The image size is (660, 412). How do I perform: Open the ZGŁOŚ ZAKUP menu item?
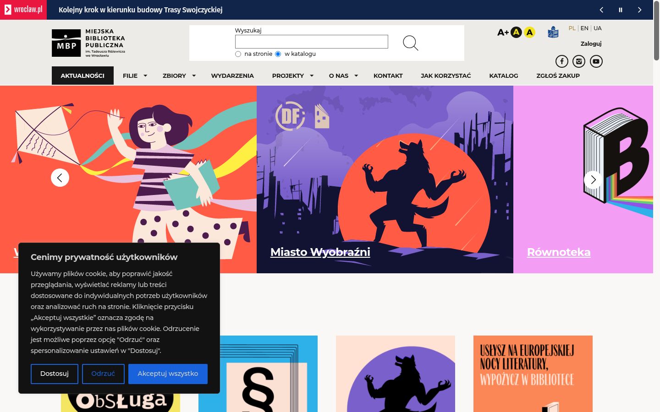(558, 76)
